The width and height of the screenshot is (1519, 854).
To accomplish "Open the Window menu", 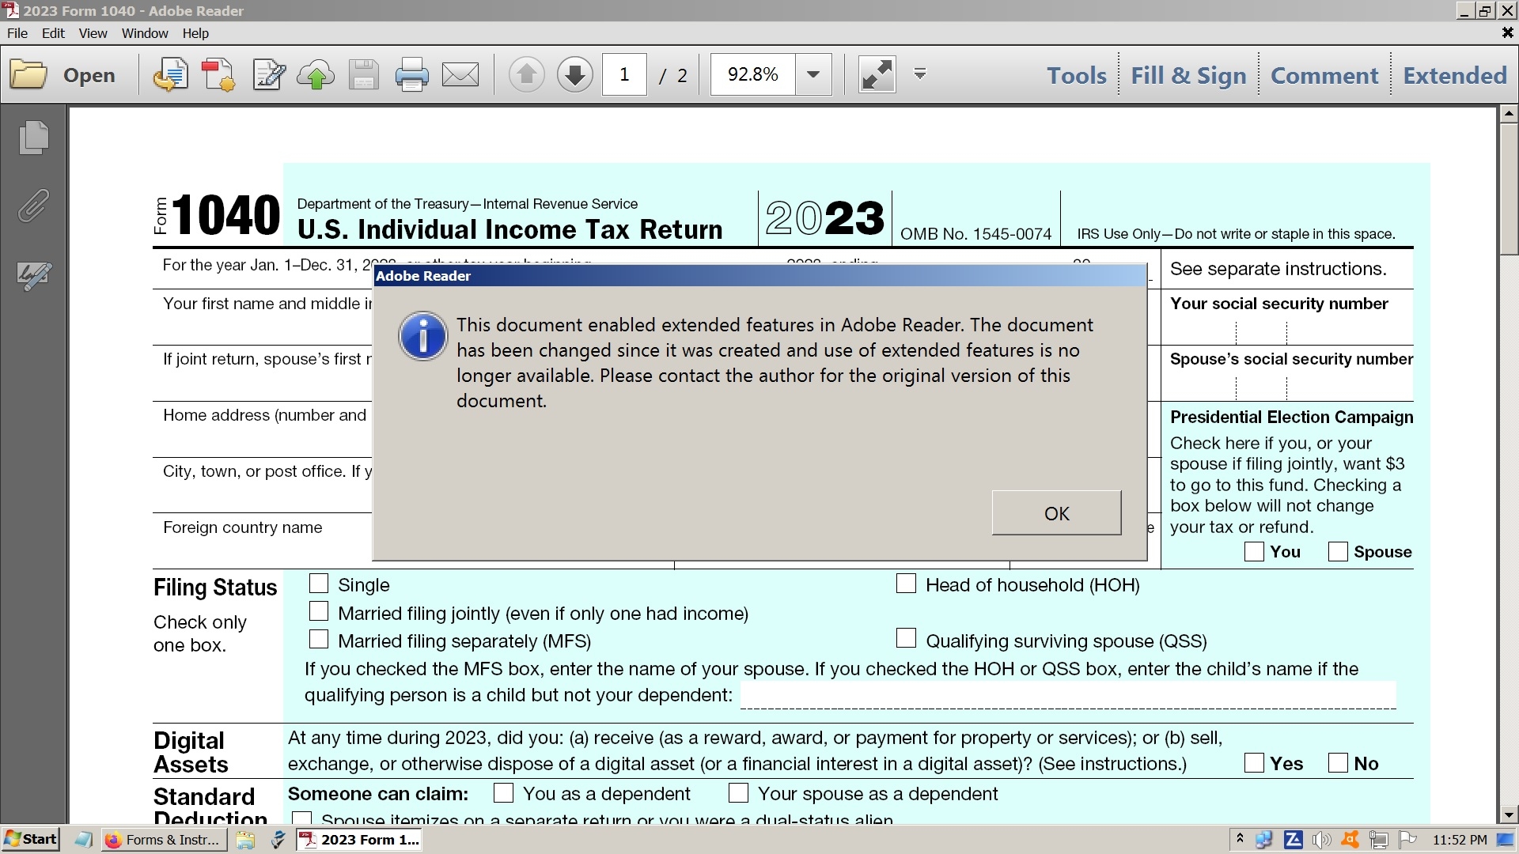I will pyautogui.click(x=145, y=33).
